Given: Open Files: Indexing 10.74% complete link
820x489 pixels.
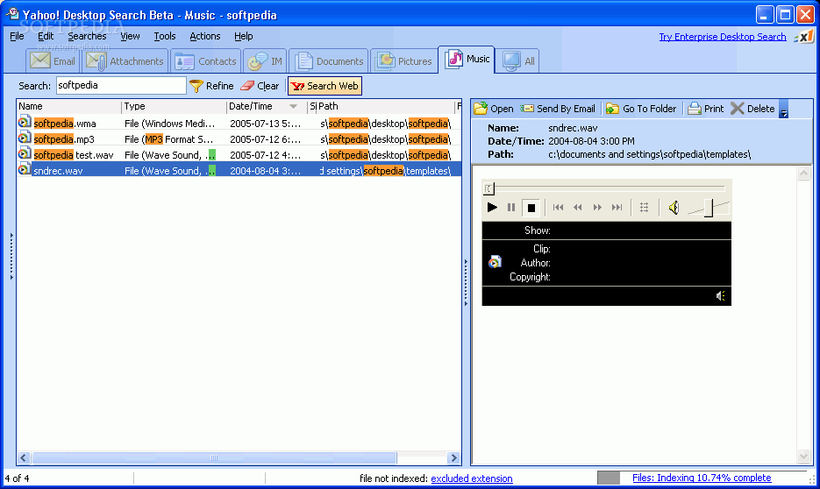Looking at the screenshot, I should (x=702, y=478).
